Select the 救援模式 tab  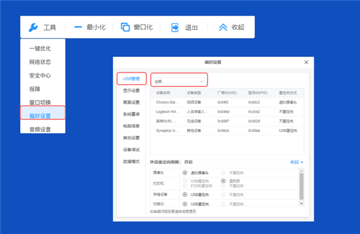131,161
